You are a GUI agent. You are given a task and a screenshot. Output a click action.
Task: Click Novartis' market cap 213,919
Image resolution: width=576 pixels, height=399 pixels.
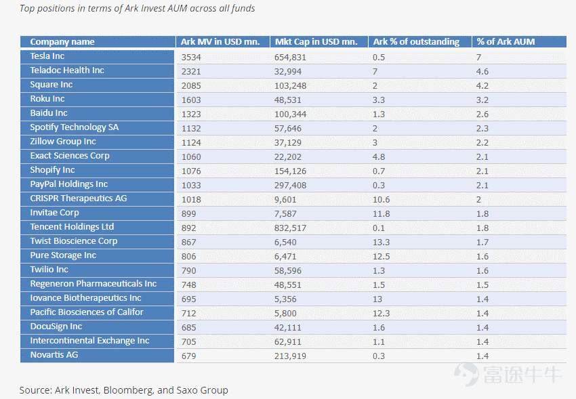click(x=290, y=356)
